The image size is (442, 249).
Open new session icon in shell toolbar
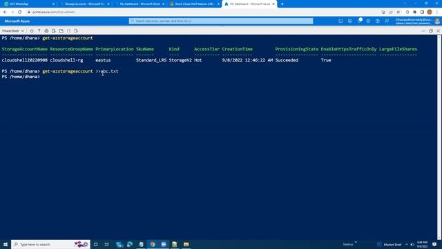click(x=61, y=30)
